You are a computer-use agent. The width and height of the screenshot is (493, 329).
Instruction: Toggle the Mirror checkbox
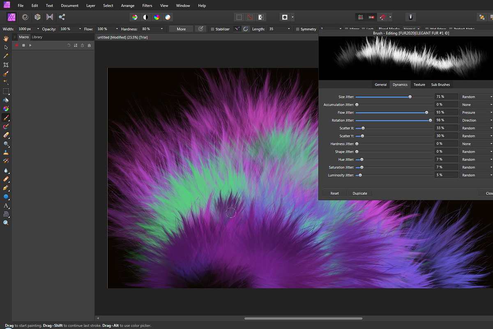click(x=346, y=29)
